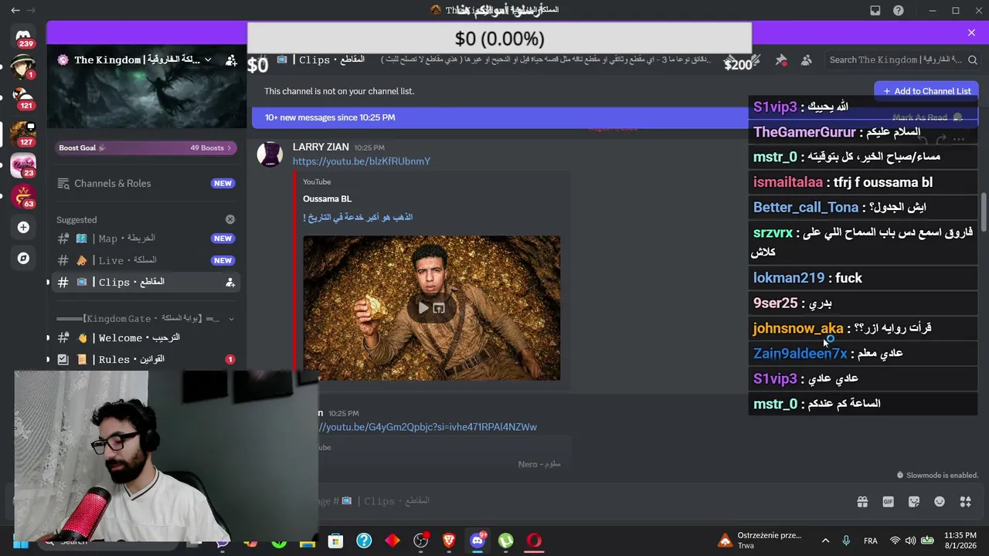Show the member list icon
Screen dimensions: 989x556
point(807,59)
